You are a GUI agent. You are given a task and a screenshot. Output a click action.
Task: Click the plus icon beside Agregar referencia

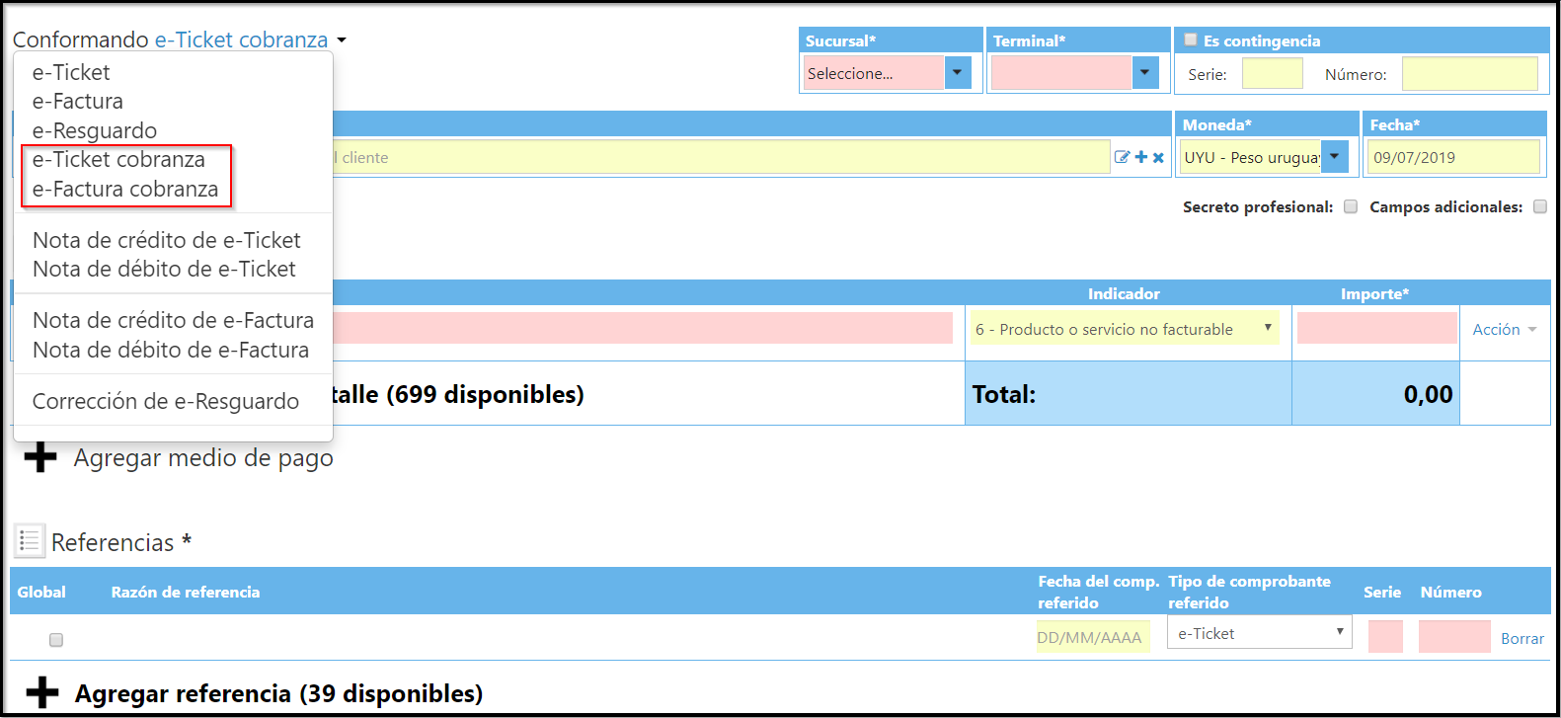tap(42, 693)
